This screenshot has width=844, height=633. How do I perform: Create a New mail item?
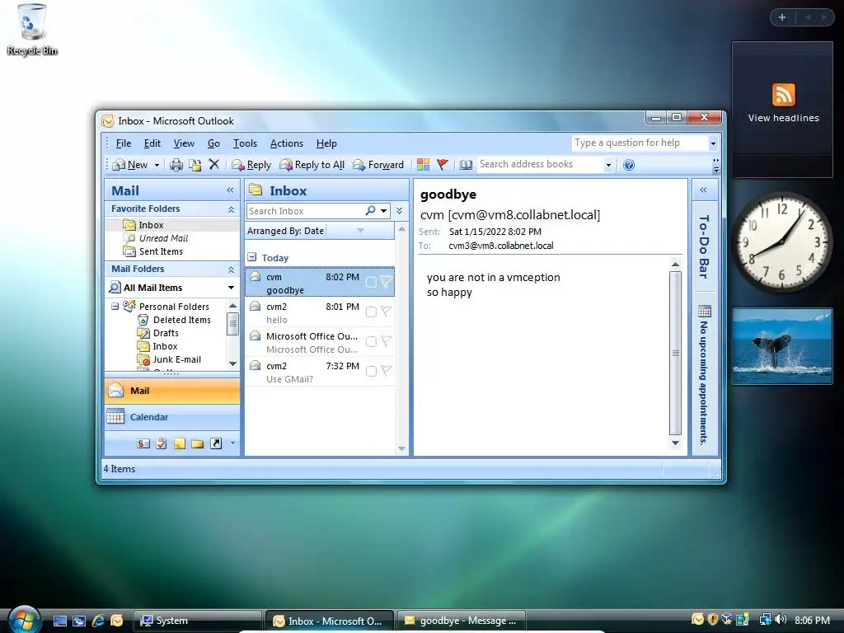pos(129,165)
